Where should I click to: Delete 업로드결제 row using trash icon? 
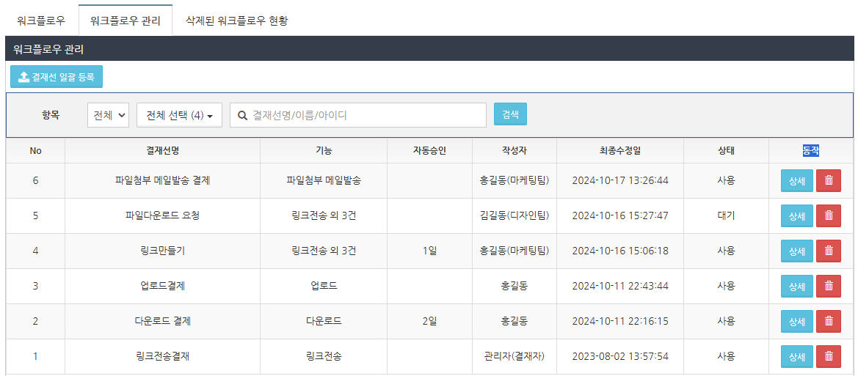click(829, 286)
